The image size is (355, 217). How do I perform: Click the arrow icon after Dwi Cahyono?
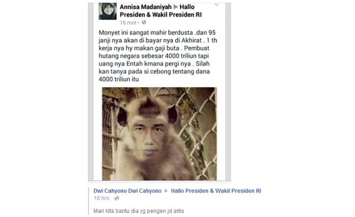tap(166, 191)
